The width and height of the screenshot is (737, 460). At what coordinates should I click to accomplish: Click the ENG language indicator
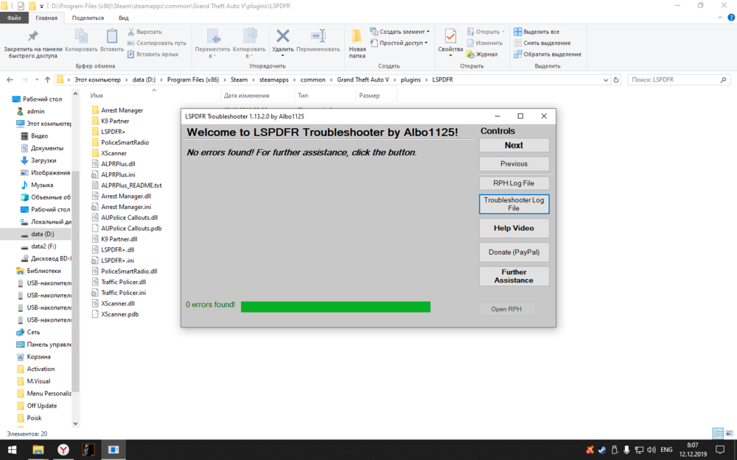(x=666, y=450)
